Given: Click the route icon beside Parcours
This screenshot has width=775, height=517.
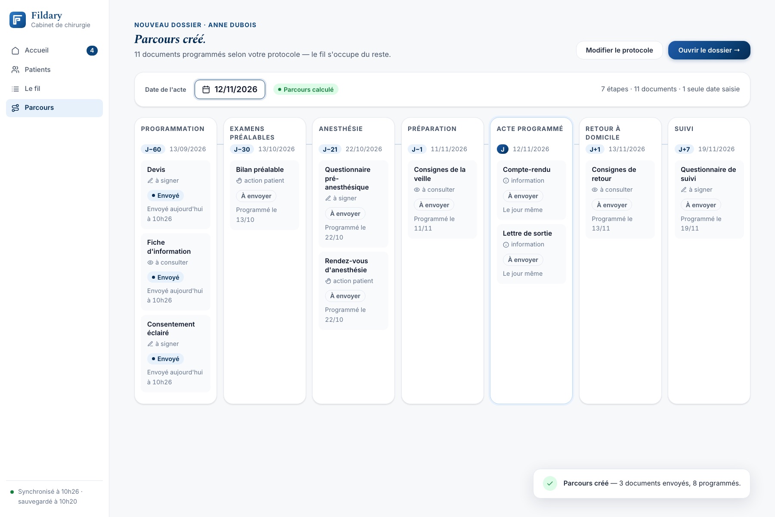Looking at the screenshot, I should [15, 108].
